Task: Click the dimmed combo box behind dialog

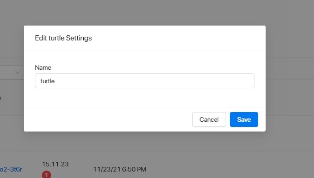Action: click(x=12, y=73)
